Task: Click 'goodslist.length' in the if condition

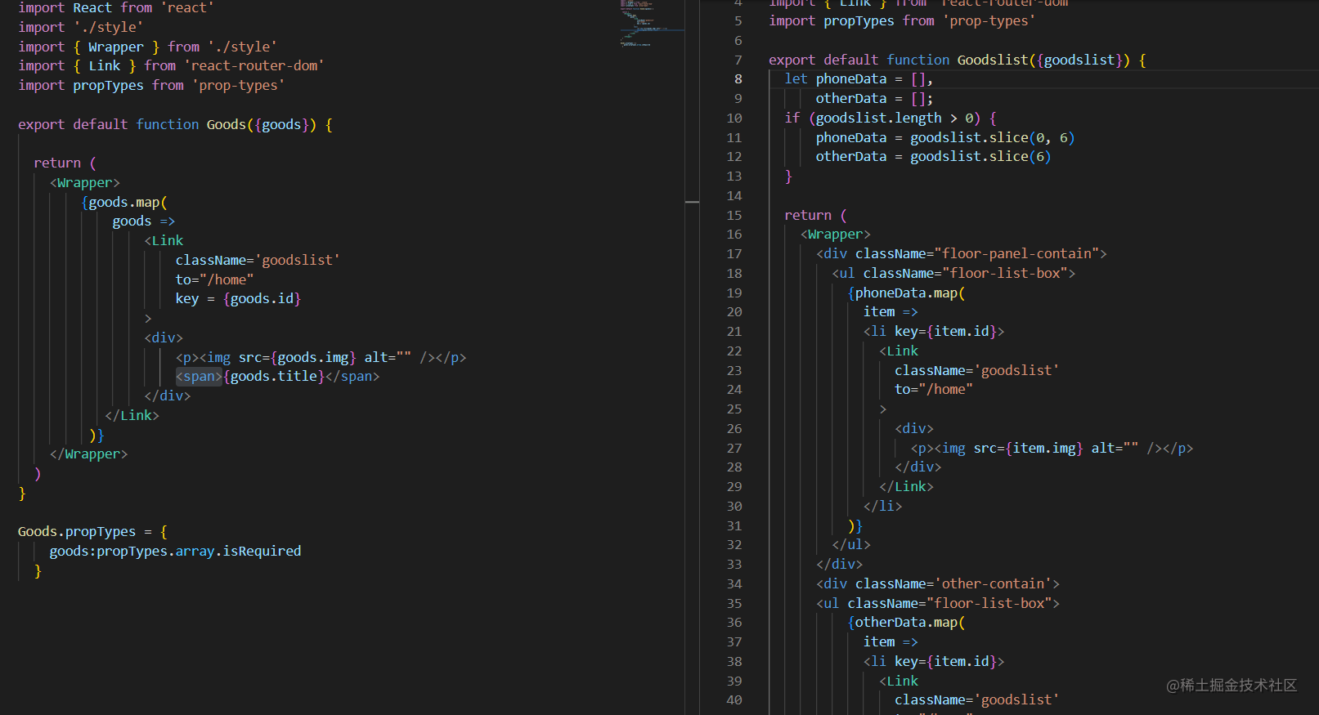Action: tap(879, 118)
